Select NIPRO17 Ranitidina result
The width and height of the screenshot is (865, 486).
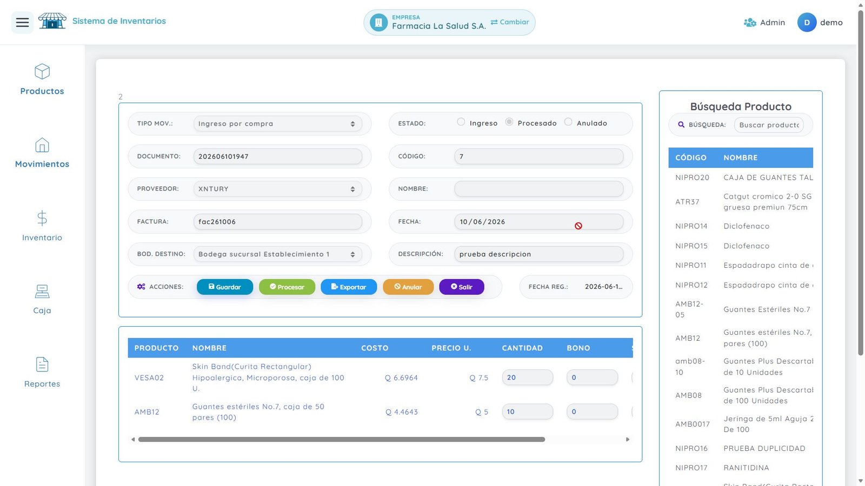coord(741,468)
